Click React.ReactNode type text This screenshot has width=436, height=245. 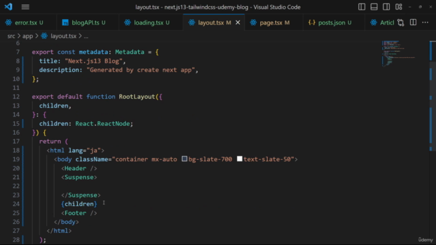(x=103, y=124)
